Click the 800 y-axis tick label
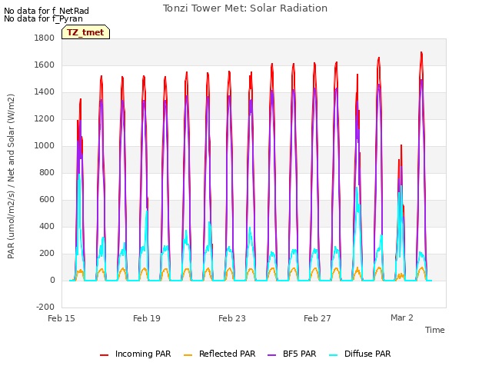Viewport: 492px width, 369px height. click(47, 172)
